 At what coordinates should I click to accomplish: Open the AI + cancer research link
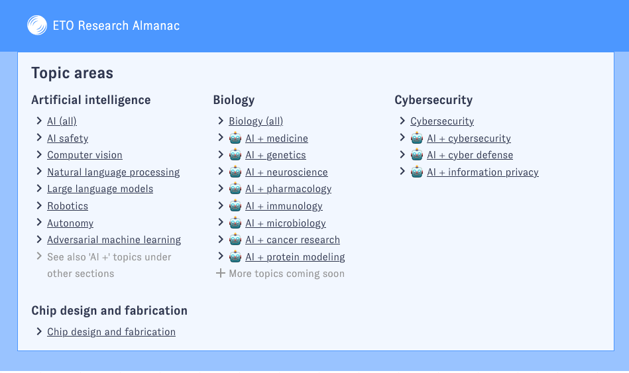coord(292,240)
